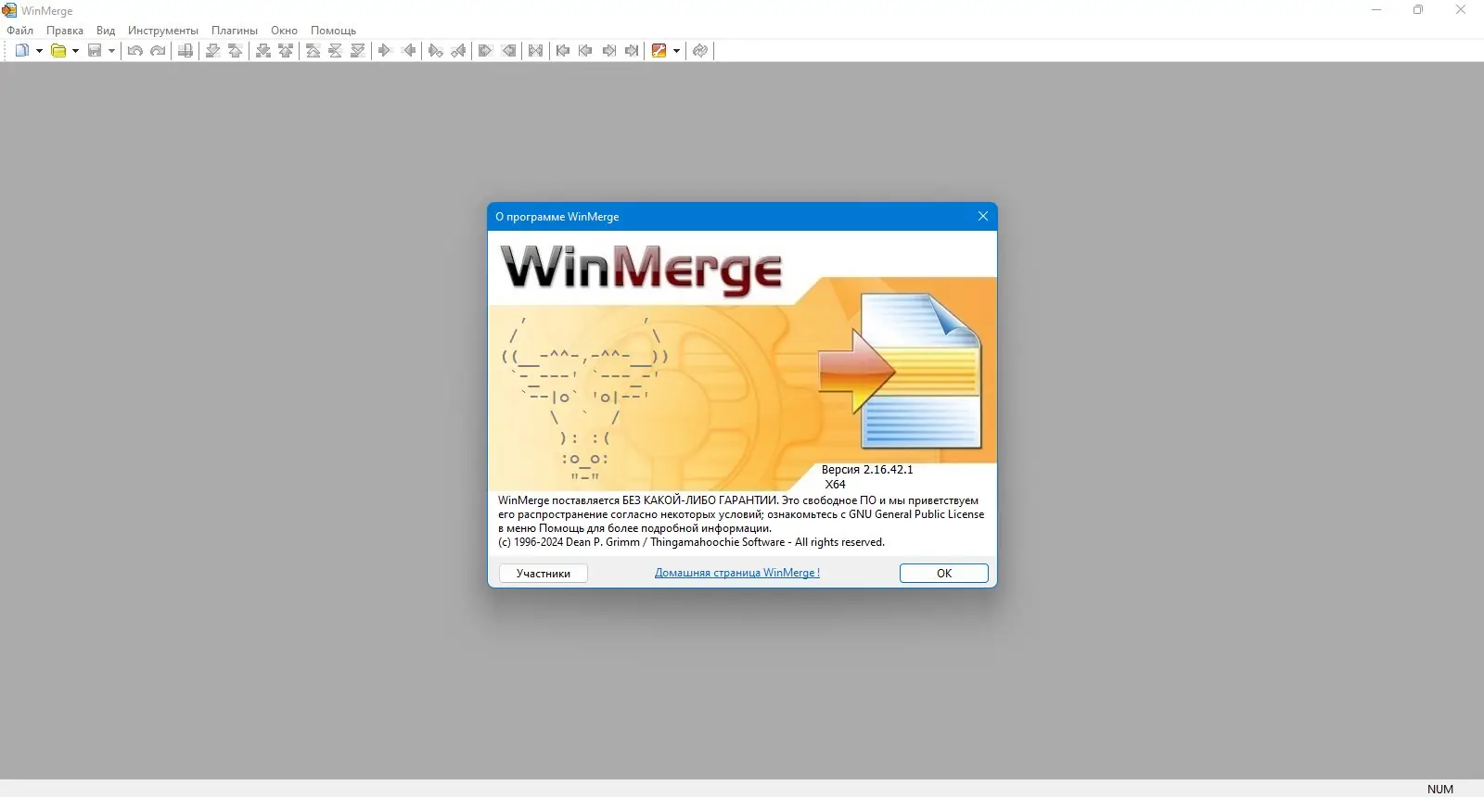This screenshot has height=797, width=1484.
Task: Click the Select Line Difference icon
Action: pyautogui.click(x=185, y=51)
